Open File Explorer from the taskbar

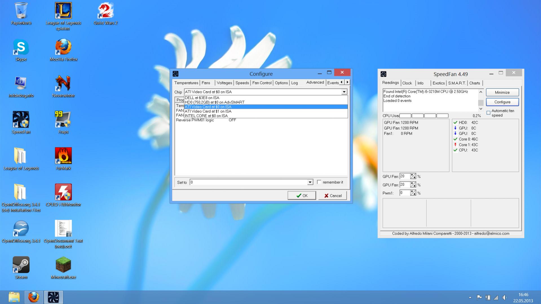click(x=14, y=297)
